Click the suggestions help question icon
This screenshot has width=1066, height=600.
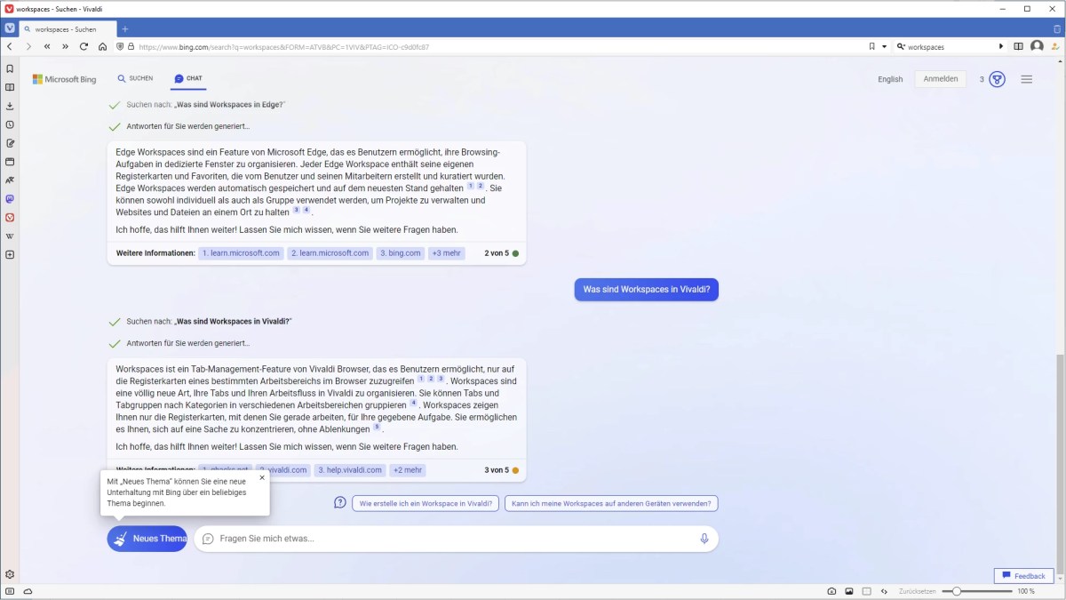[339, 502]
